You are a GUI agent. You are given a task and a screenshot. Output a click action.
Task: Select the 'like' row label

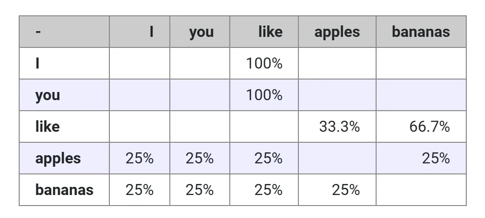point(47,126)
